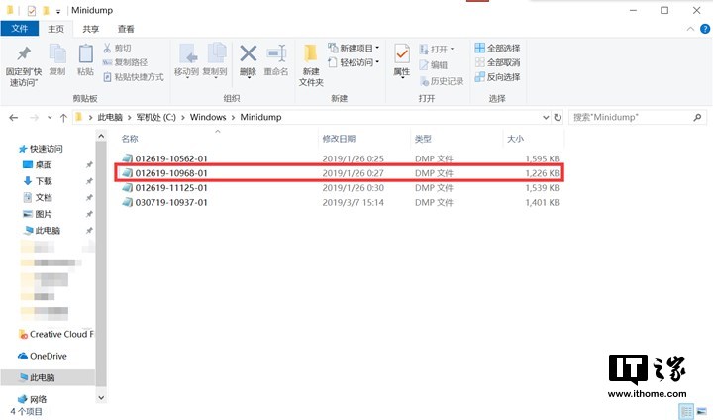The width and height of the screenshot is (713, 420).
Task: Select file 012619-10968-01
Action: (171, 173)
